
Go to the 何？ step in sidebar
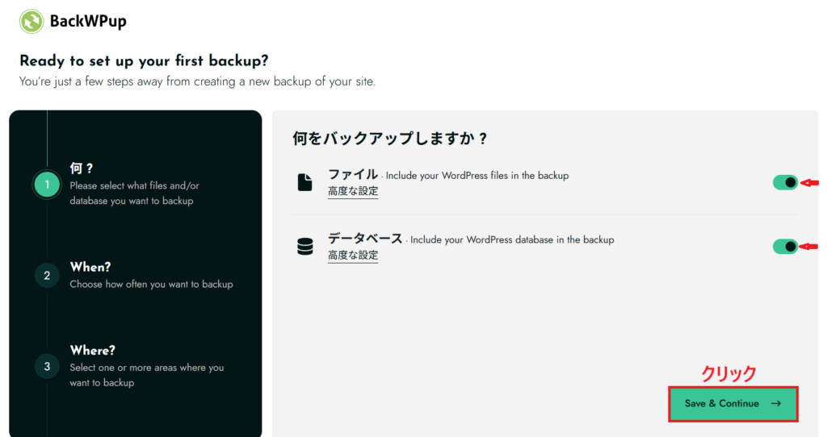82,169
